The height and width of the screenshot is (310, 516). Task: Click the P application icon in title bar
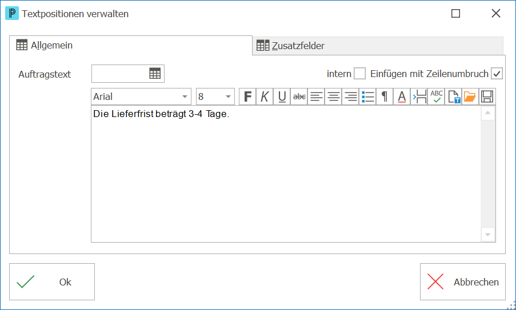point(12,14)
